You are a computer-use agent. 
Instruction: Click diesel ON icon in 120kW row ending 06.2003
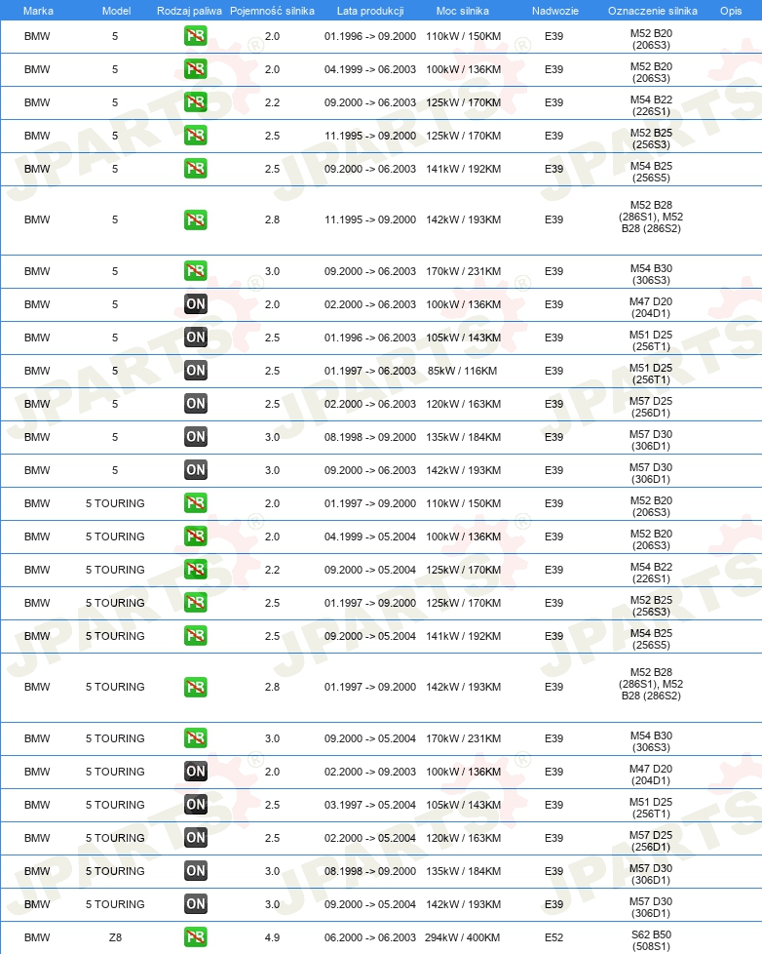pos(196,404)
